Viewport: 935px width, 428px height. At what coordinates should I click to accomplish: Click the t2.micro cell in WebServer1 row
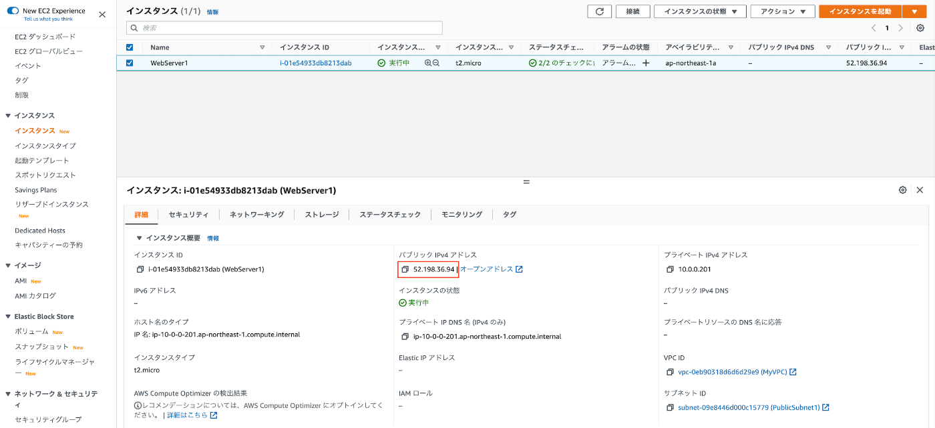[x=468, y=63]
